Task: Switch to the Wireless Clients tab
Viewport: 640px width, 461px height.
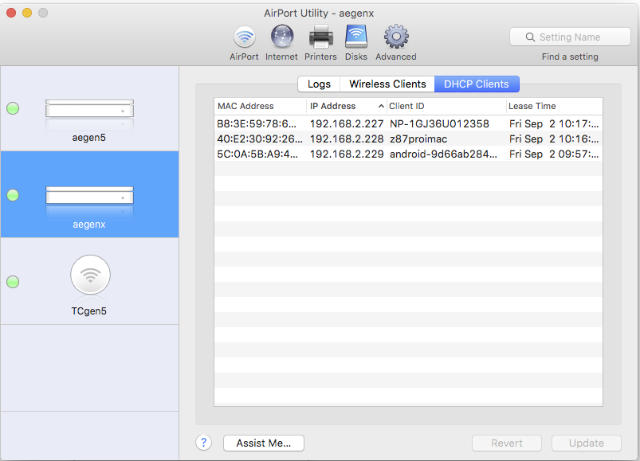Action: 387,84
